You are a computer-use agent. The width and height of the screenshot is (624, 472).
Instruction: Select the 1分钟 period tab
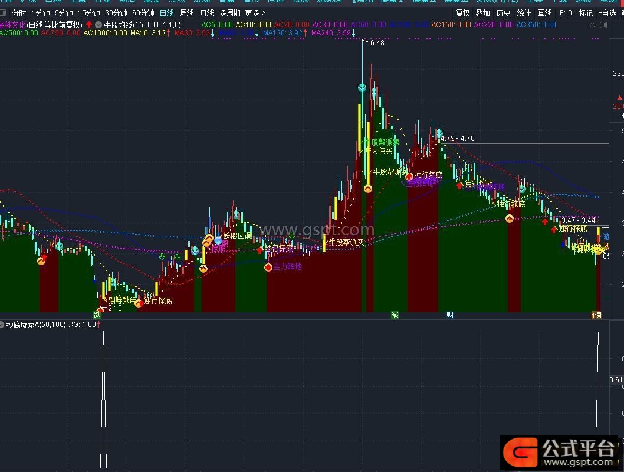coord(41,13)
